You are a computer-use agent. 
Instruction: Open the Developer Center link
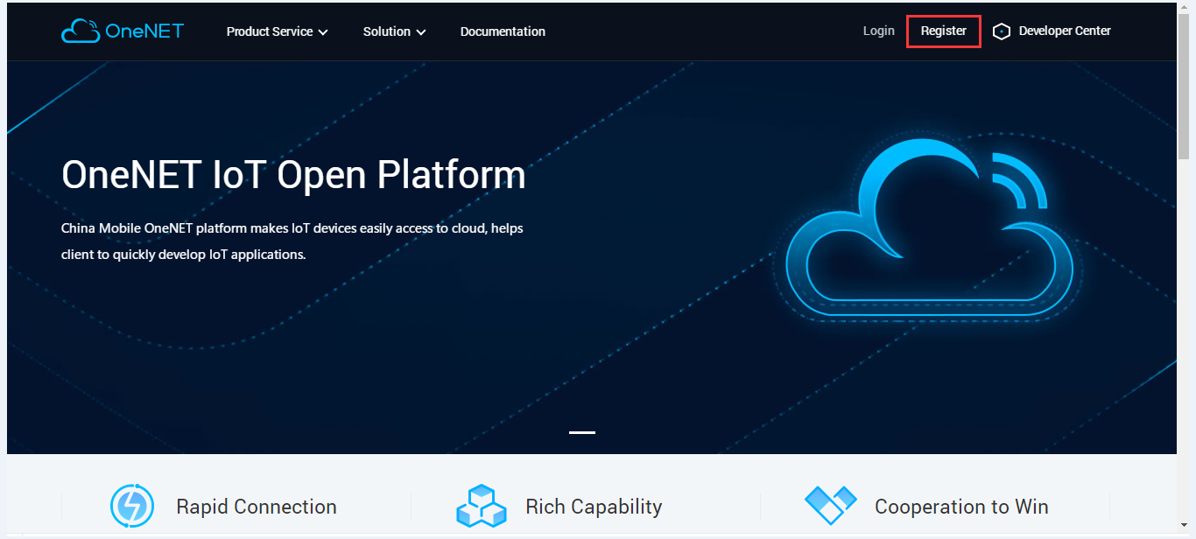pos(1065,31)
